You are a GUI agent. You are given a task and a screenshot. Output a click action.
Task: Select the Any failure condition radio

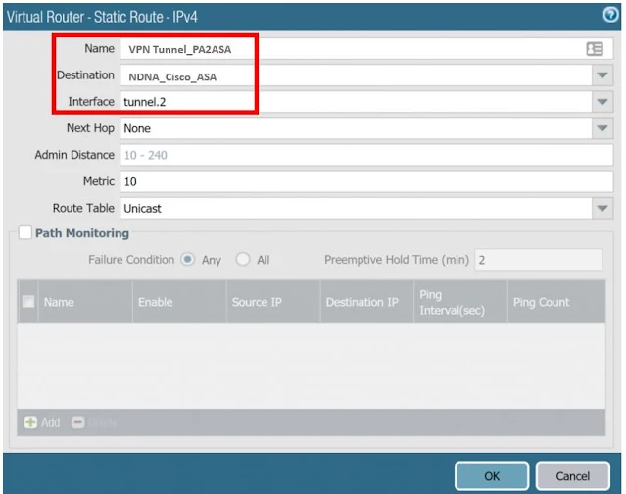point(188,260)
